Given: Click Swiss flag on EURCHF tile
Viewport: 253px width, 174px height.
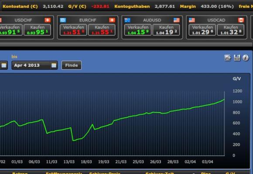Looking at the screenshot, I should coord(112,20).
